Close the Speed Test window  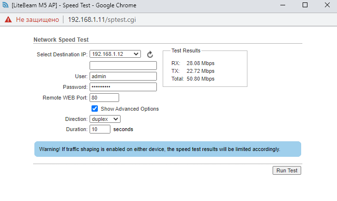(327, 5)
